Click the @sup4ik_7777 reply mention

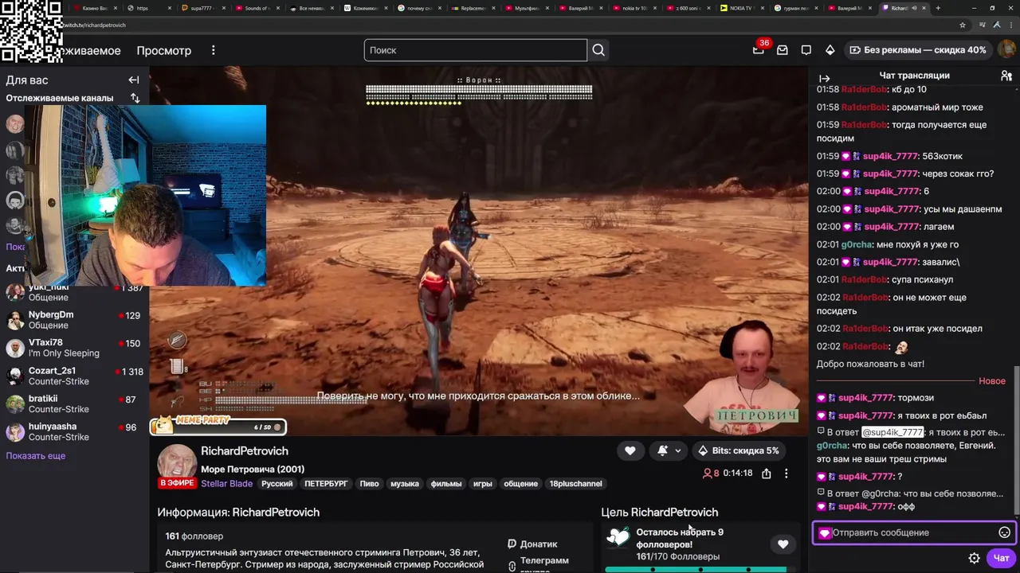coord(892,432)
